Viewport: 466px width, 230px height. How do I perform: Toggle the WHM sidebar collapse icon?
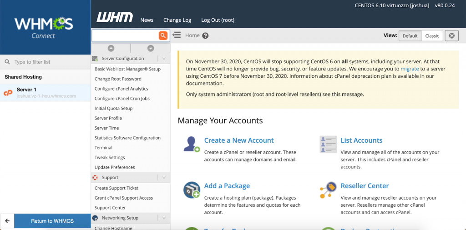(177, 35)
